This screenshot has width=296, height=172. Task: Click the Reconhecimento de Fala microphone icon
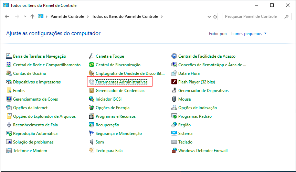(x=9, y=125)
